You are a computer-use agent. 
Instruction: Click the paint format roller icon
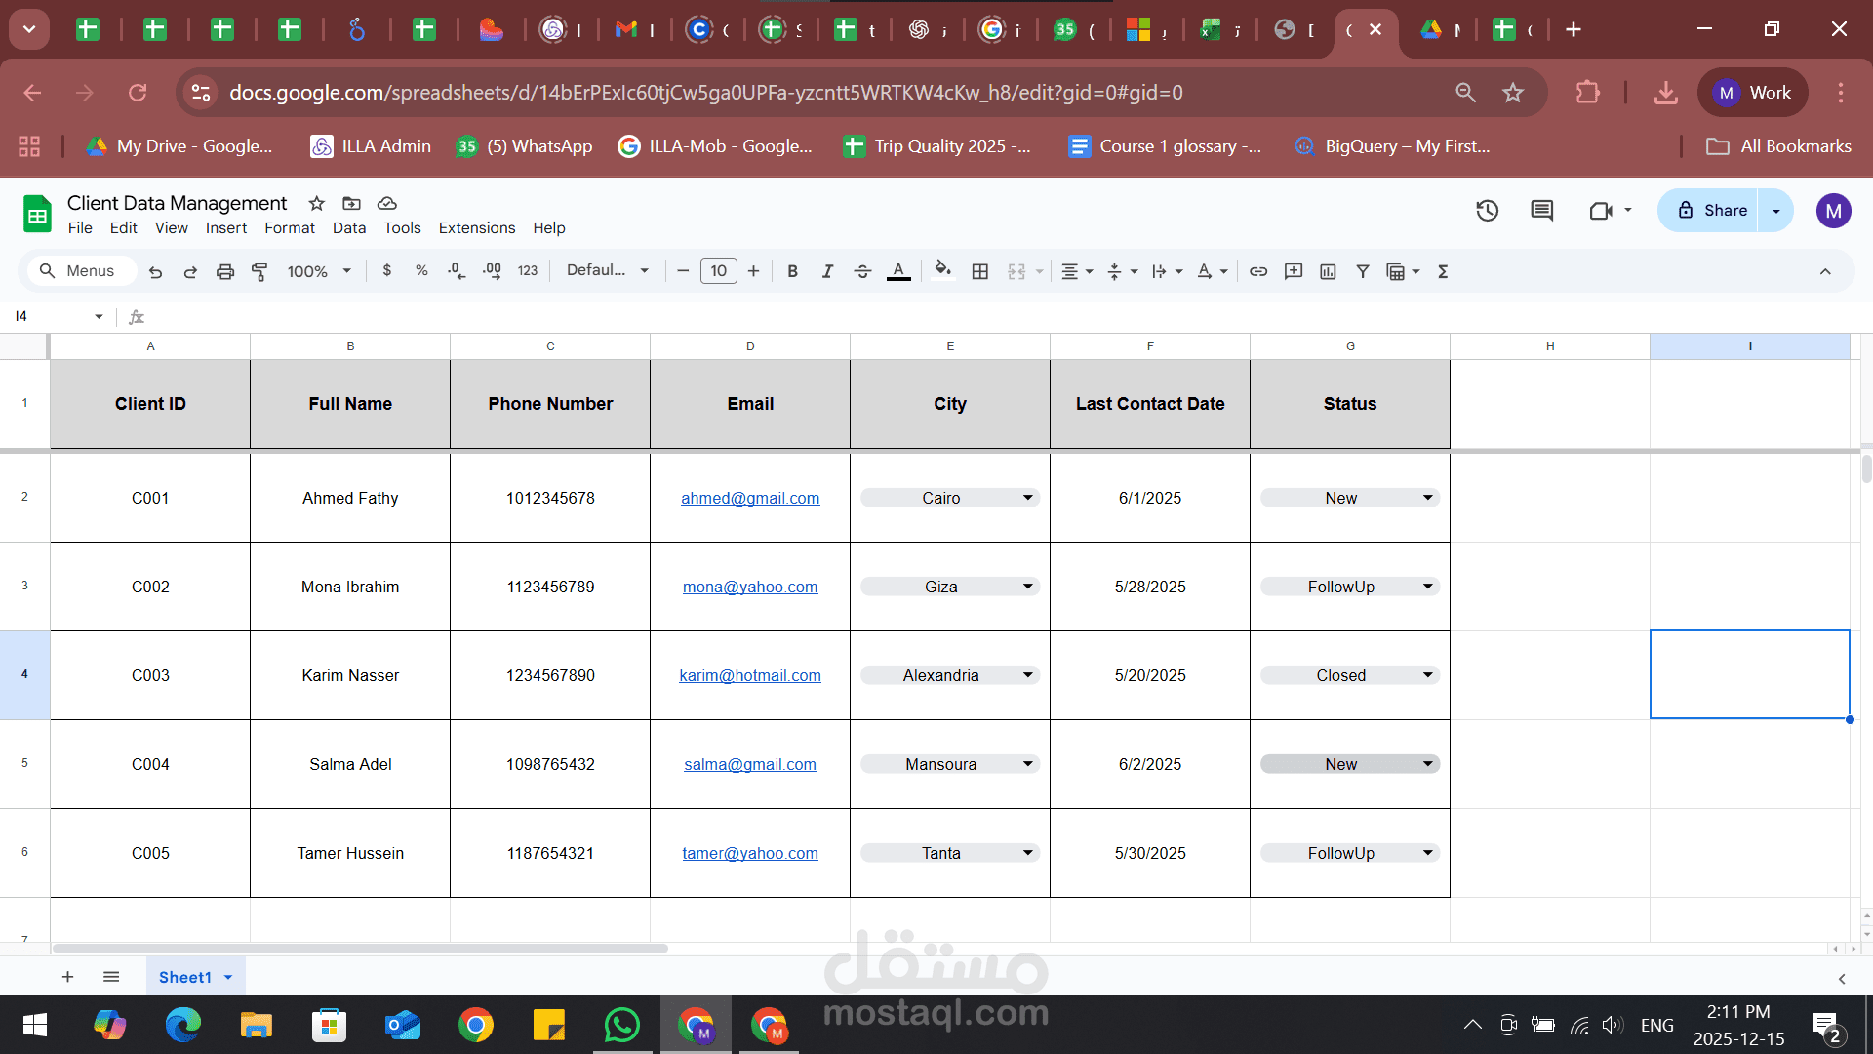[x=259, y=271]
